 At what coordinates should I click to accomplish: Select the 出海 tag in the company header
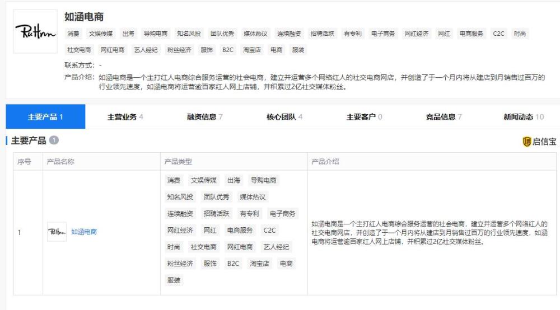point(128,34)
